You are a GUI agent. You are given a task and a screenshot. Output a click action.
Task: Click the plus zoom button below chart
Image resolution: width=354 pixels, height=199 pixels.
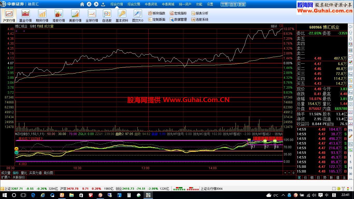click(285, 173)
